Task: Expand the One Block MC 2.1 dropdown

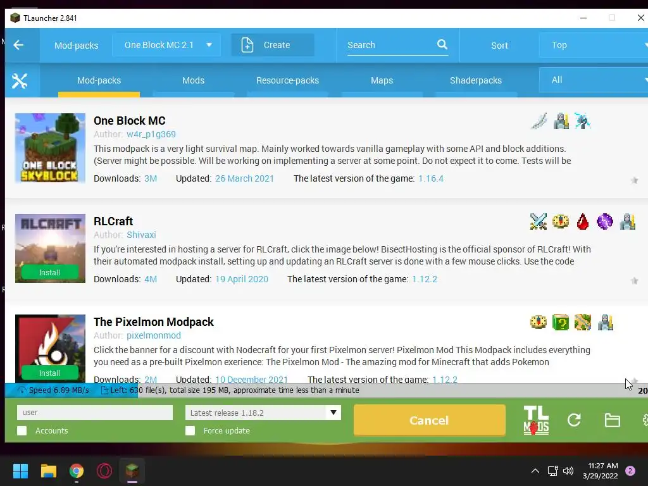Action: [x=166, y=45]
